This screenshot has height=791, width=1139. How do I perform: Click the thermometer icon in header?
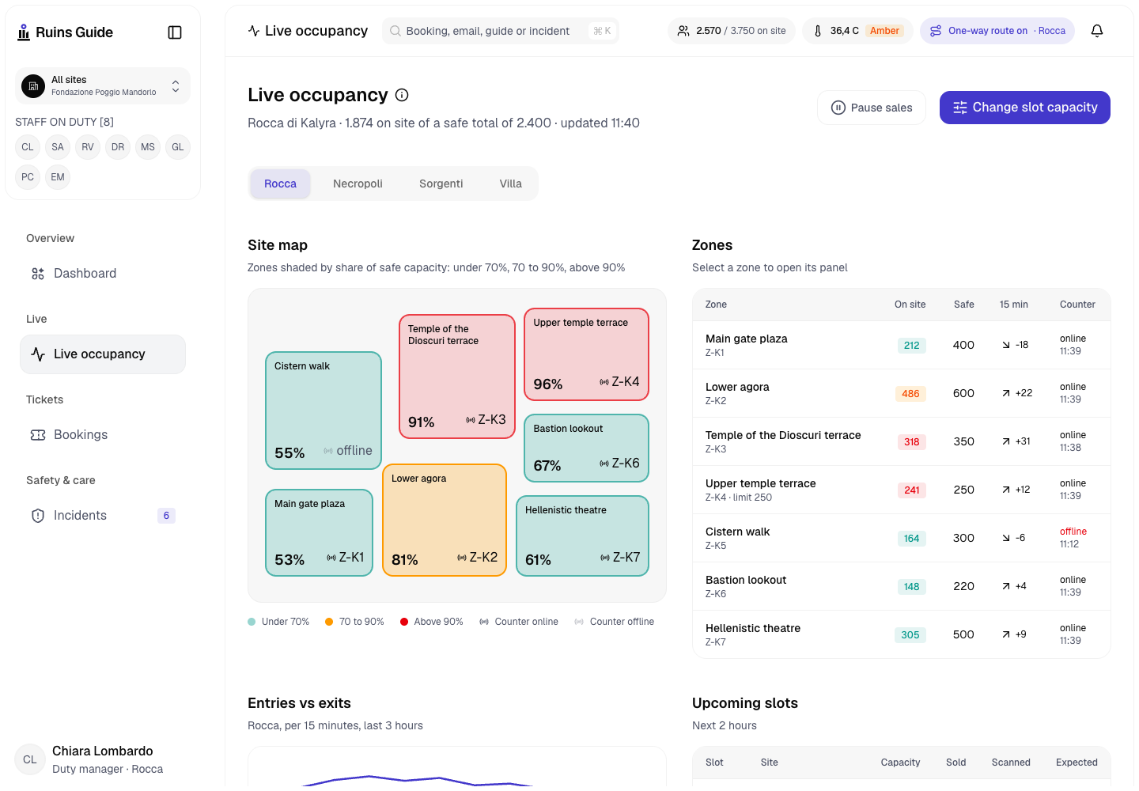(818, 31)
